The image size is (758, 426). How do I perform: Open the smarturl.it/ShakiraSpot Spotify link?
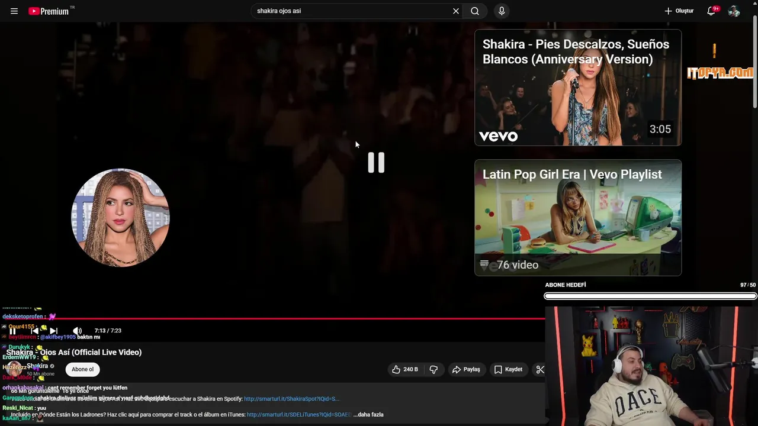point(291,399)
